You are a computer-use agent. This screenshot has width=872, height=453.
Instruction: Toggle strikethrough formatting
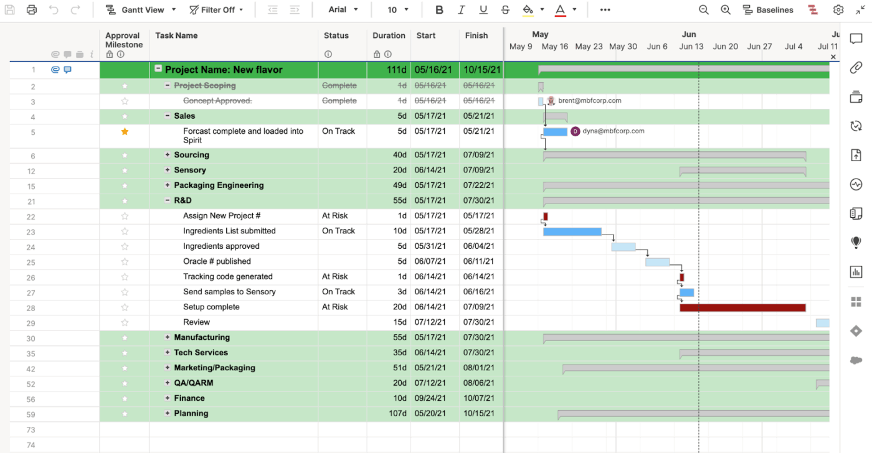(505, 9)
